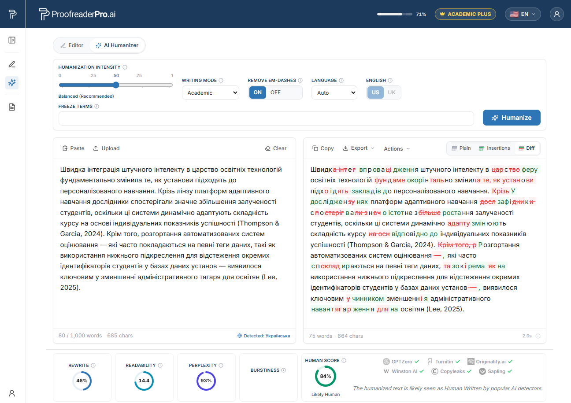Click the info icon next to Readability
This screenshot has height=403, width=571.
[x=160, y=366]
